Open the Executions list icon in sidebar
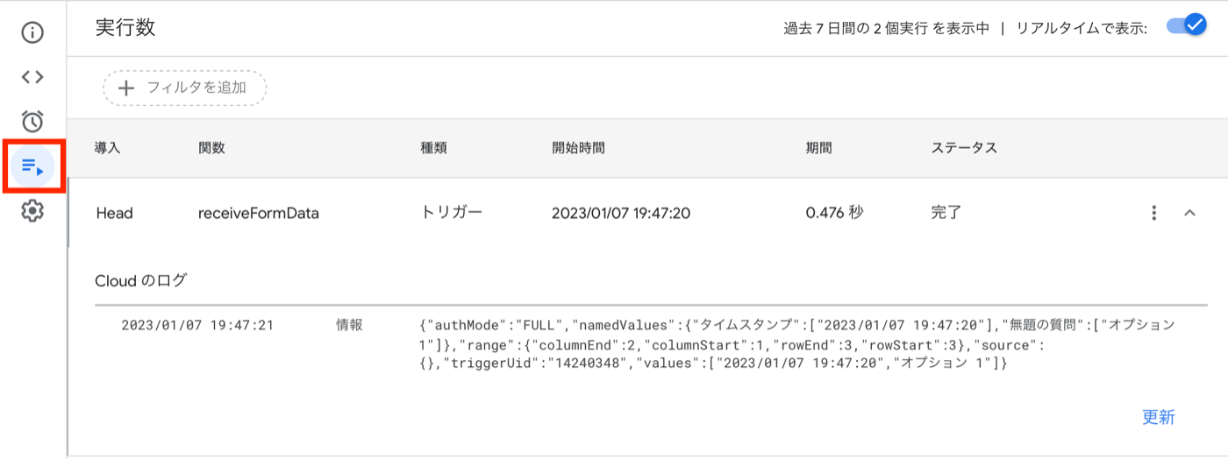This screenshot has width=1228, height=459. coord(32,166)
